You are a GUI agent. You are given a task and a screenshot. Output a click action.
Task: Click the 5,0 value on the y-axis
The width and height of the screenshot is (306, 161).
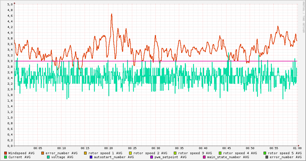coord(10,5)
